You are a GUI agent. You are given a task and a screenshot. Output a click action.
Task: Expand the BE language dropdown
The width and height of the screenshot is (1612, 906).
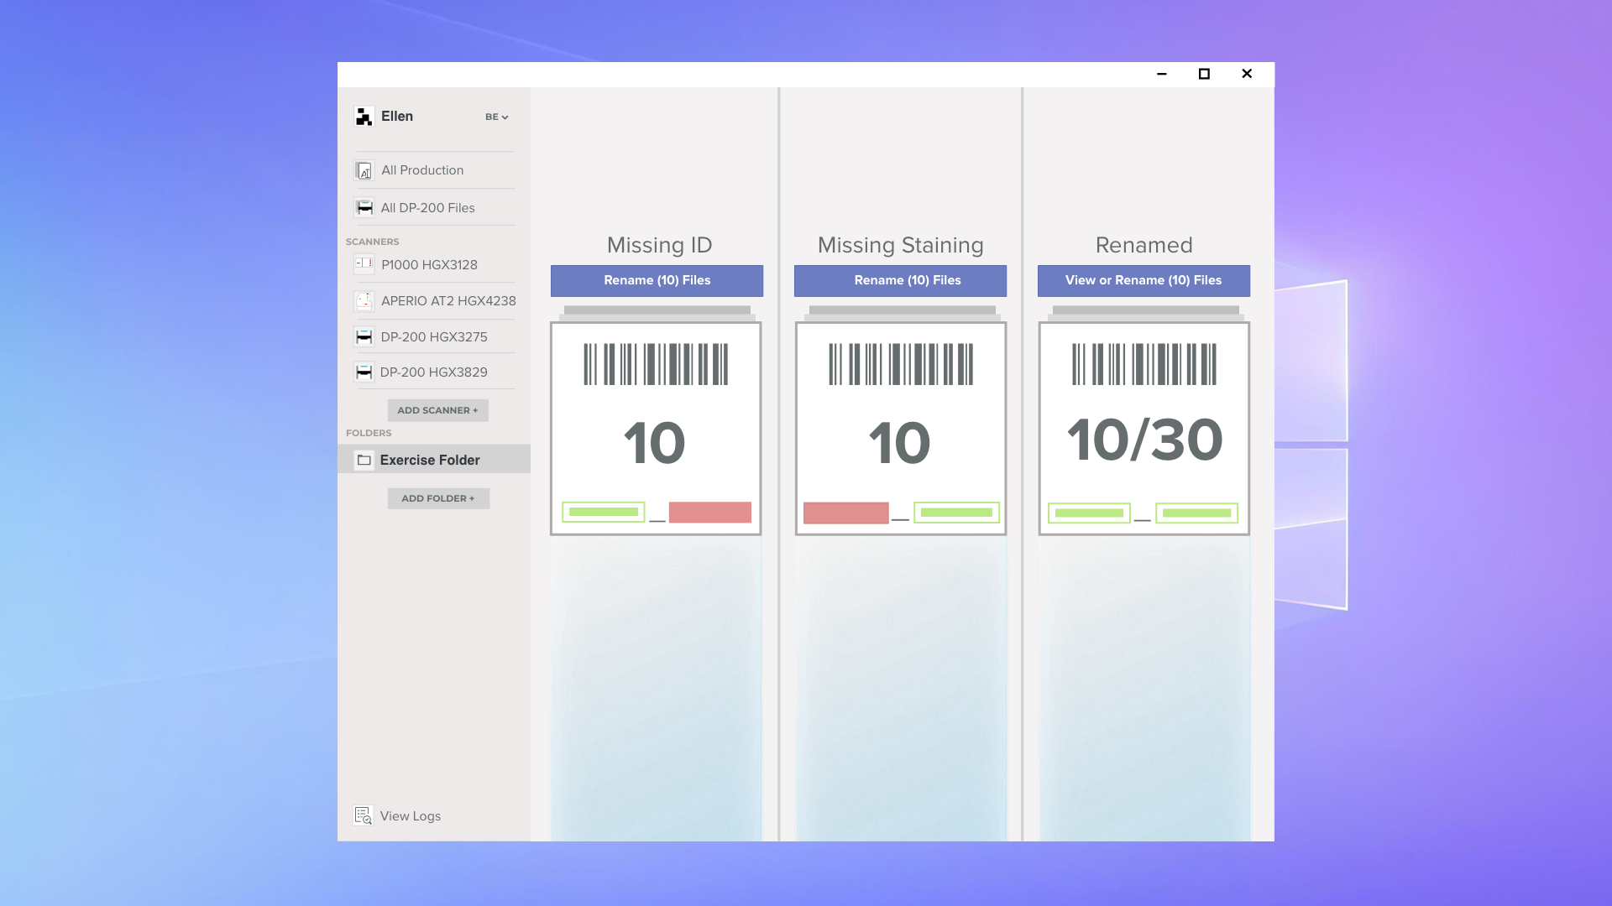click(497, 117)
